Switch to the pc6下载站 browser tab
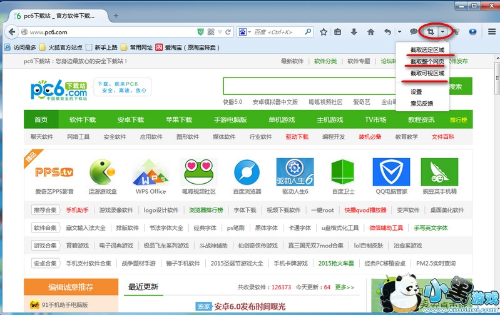This screenshot has height=315, width=500. coord(58,16)
